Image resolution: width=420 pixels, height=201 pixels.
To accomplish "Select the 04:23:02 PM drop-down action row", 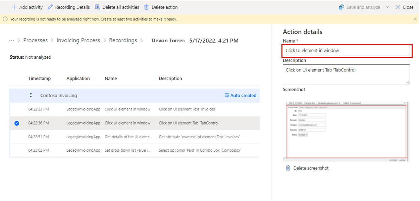I will click(x=135, y=150).
